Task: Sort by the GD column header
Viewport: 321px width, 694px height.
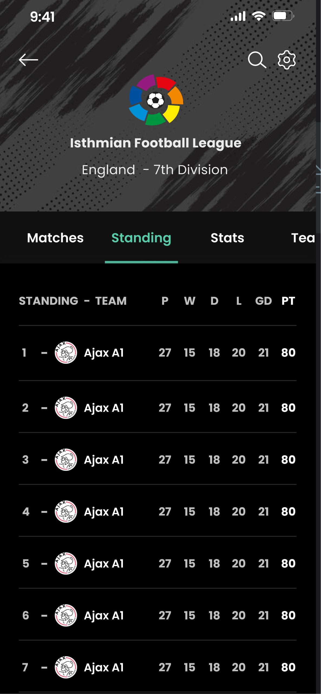Action: 263,301
